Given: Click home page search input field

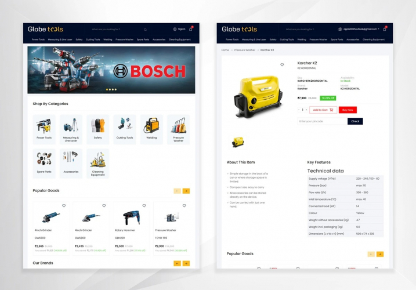Looking at the screenshot, I should coord(117,30).
